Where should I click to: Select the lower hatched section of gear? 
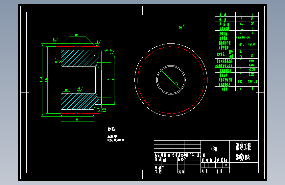pyautogui.click(x=79, y=101)
